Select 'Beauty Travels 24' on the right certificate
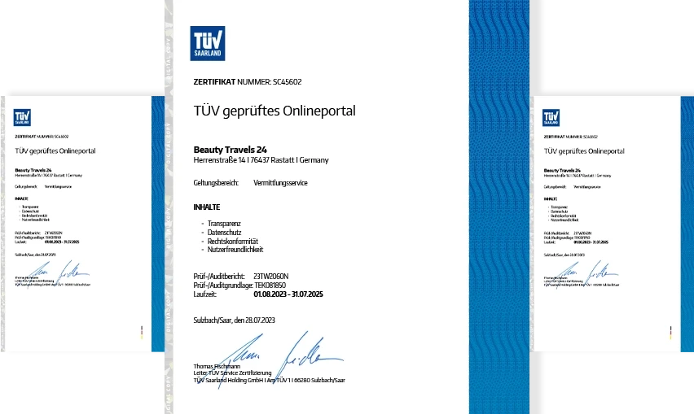 [562, 171]
